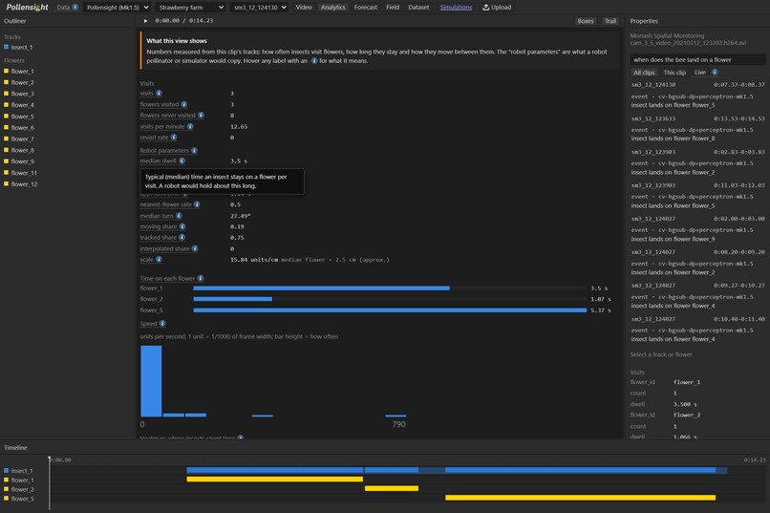Toggle the Boxes overlay
This screenshot has height=513, width=770.
(x=586, y=21)
